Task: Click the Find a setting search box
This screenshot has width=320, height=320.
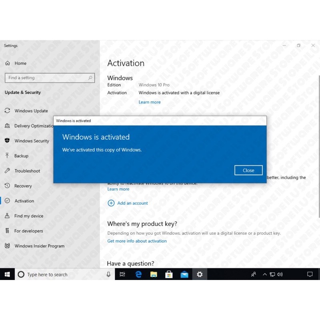Action: (x=50, y=78)
